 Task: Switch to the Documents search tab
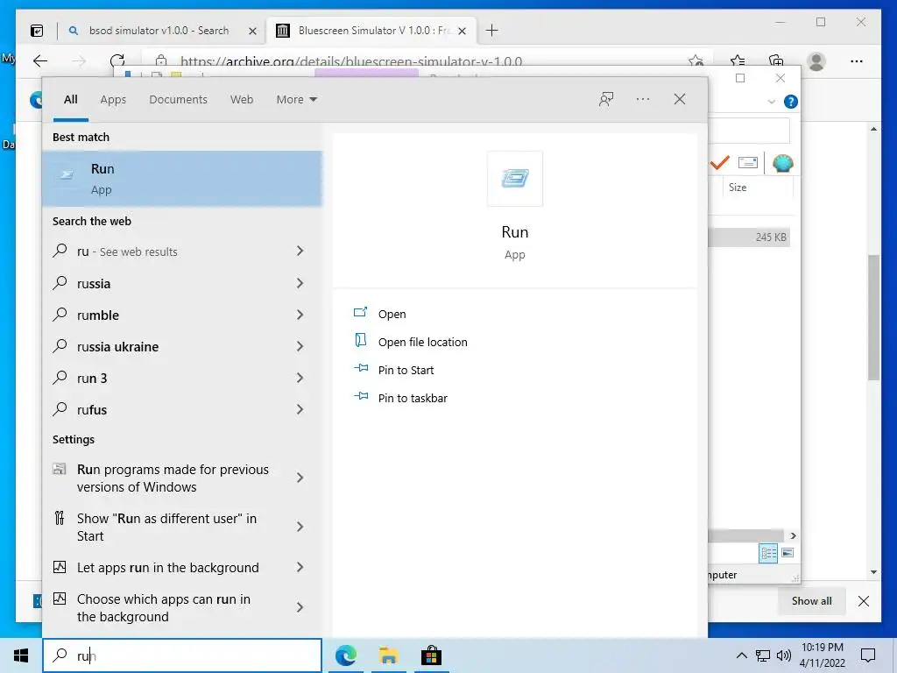(x=178, y=100)
